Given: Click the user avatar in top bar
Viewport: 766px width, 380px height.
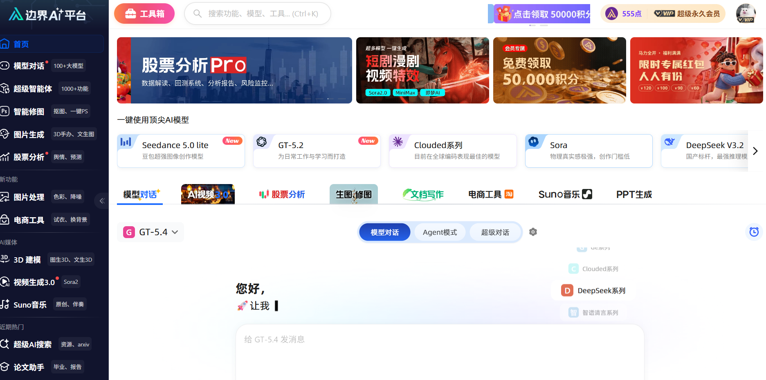Looking at the screenshot, I should (746, 13).
